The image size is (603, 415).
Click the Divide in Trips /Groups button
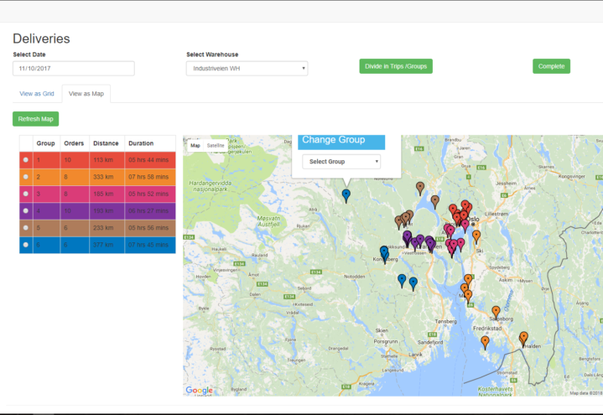click(x=395, y=66)
